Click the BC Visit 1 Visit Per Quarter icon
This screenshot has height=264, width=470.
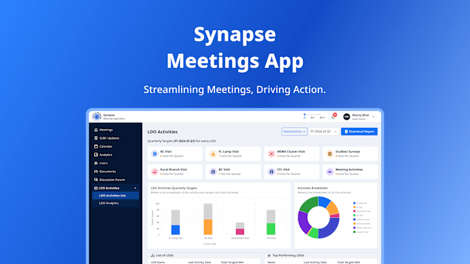[213, 172]
